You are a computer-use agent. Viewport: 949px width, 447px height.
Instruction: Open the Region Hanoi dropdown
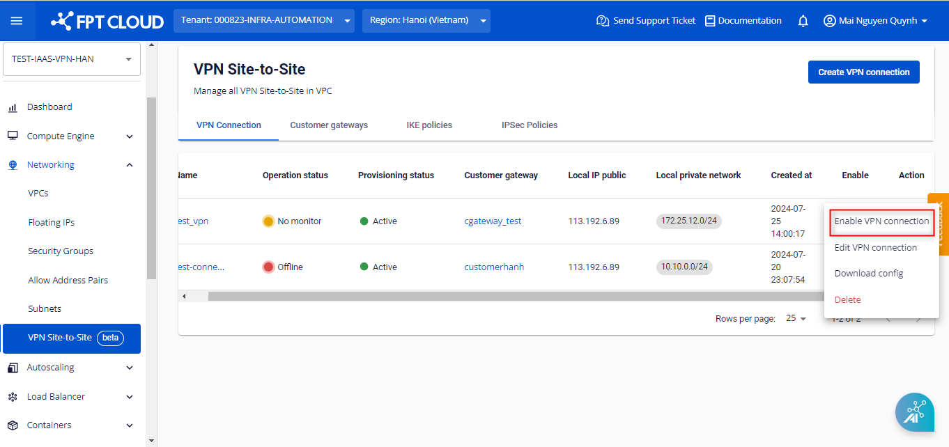click(426, 21)
